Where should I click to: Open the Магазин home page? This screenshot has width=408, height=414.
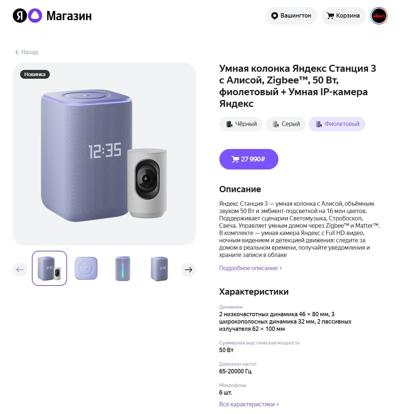69,16
